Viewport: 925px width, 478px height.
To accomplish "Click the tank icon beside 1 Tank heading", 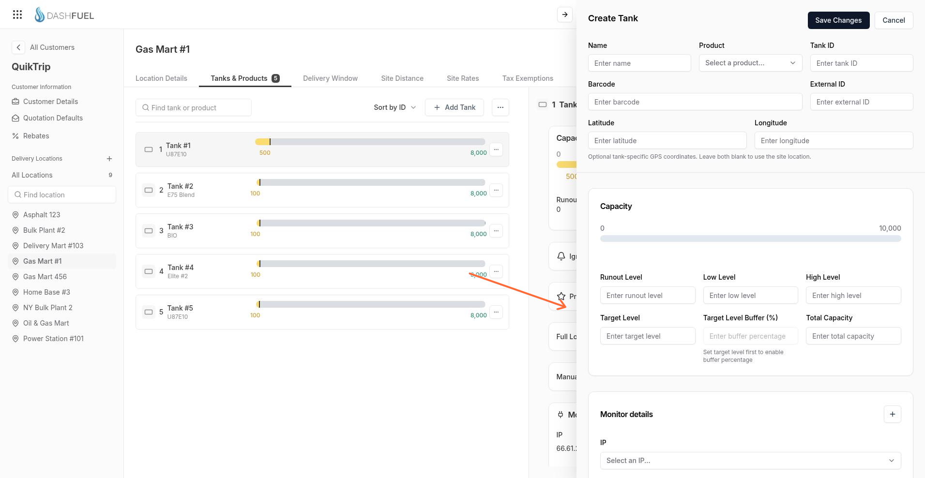I will pyautogui.click(x=543, y=105).
